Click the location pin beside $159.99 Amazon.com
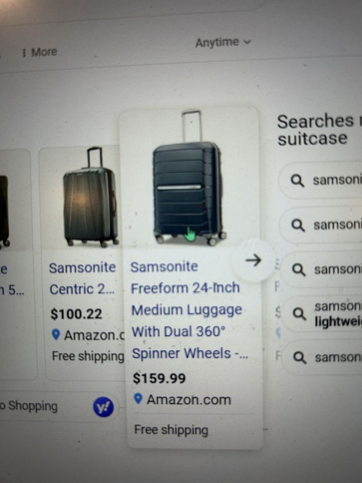Image resolution: width=362 pixels, height=483 pixels. coord(138,399)
